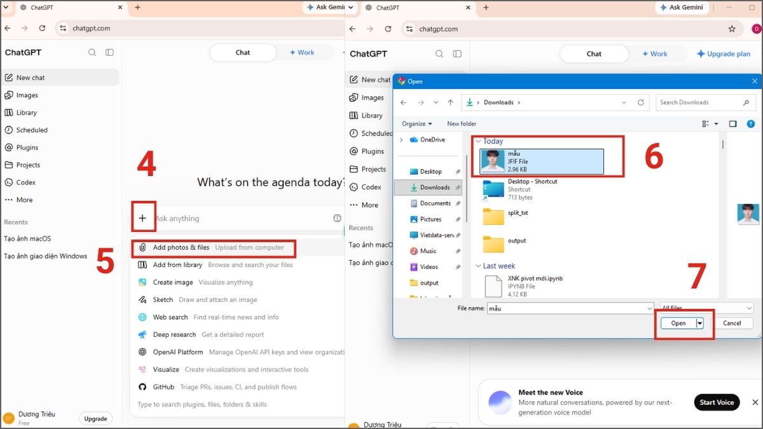Open the Organize dropdown

417,124
